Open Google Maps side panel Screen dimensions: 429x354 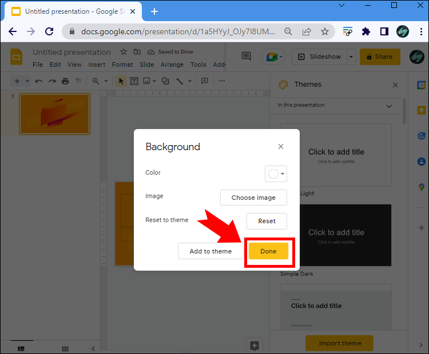[422, 187]
